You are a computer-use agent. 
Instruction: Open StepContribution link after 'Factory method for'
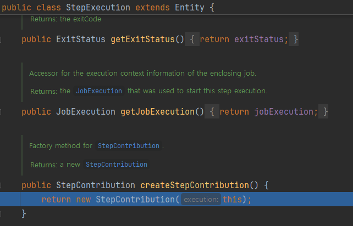coord(129,146)
